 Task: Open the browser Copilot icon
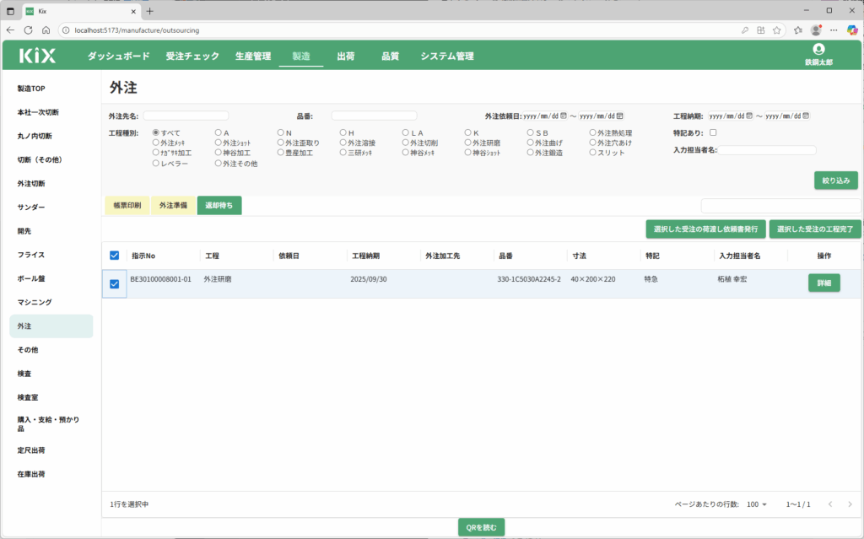click(852, 30)
